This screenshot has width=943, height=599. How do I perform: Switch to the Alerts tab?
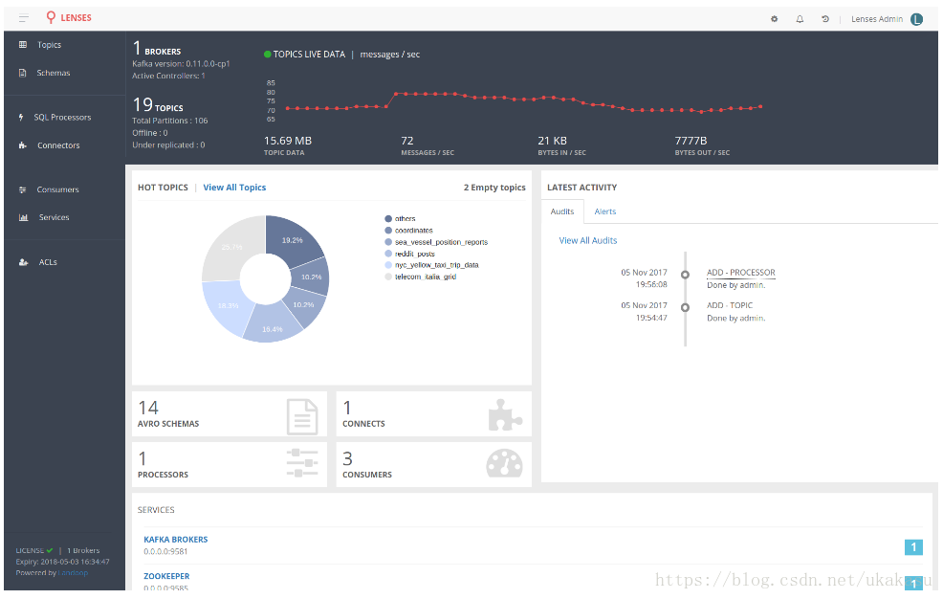point(605,211)
